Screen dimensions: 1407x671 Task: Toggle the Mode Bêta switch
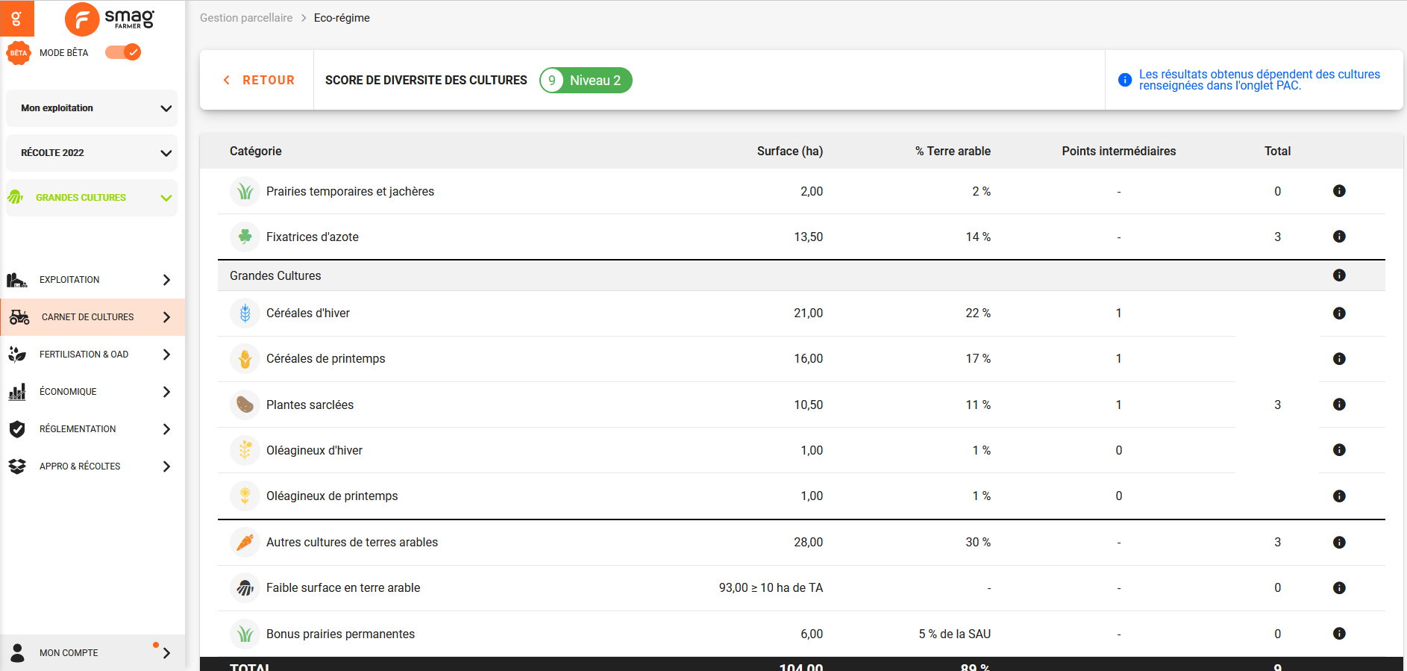[123, 52]
